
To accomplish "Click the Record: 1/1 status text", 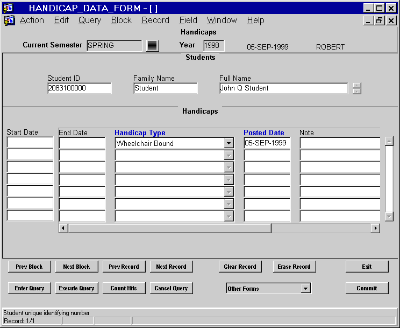I will click(19, 321).
